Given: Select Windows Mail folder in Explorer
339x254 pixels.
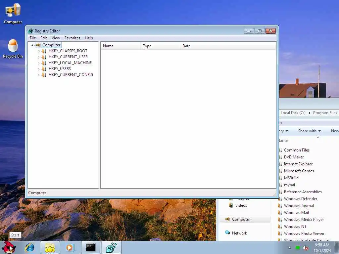Looking at the screenshot, I should click(x=296, y=213).
